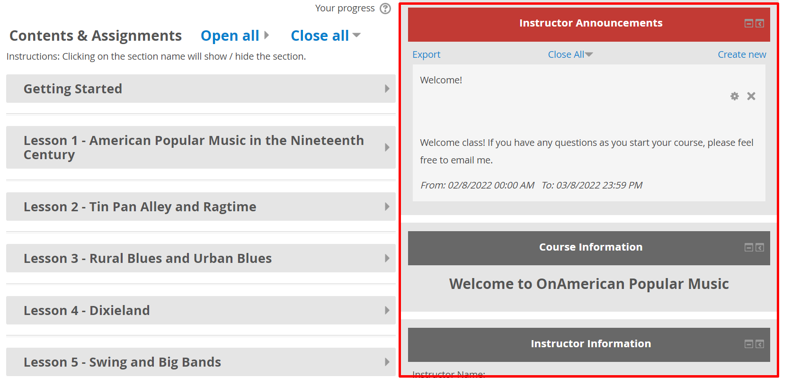Image resolution: width=791 pixels, height=378 pixels.
Task: Delete the Welcome announcement with X icon
Action: point(751,96)
